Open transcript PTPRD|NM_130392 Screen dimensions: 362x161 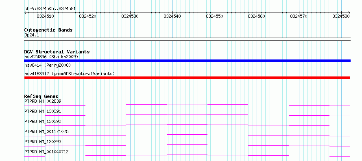click(x=43, y=121)
